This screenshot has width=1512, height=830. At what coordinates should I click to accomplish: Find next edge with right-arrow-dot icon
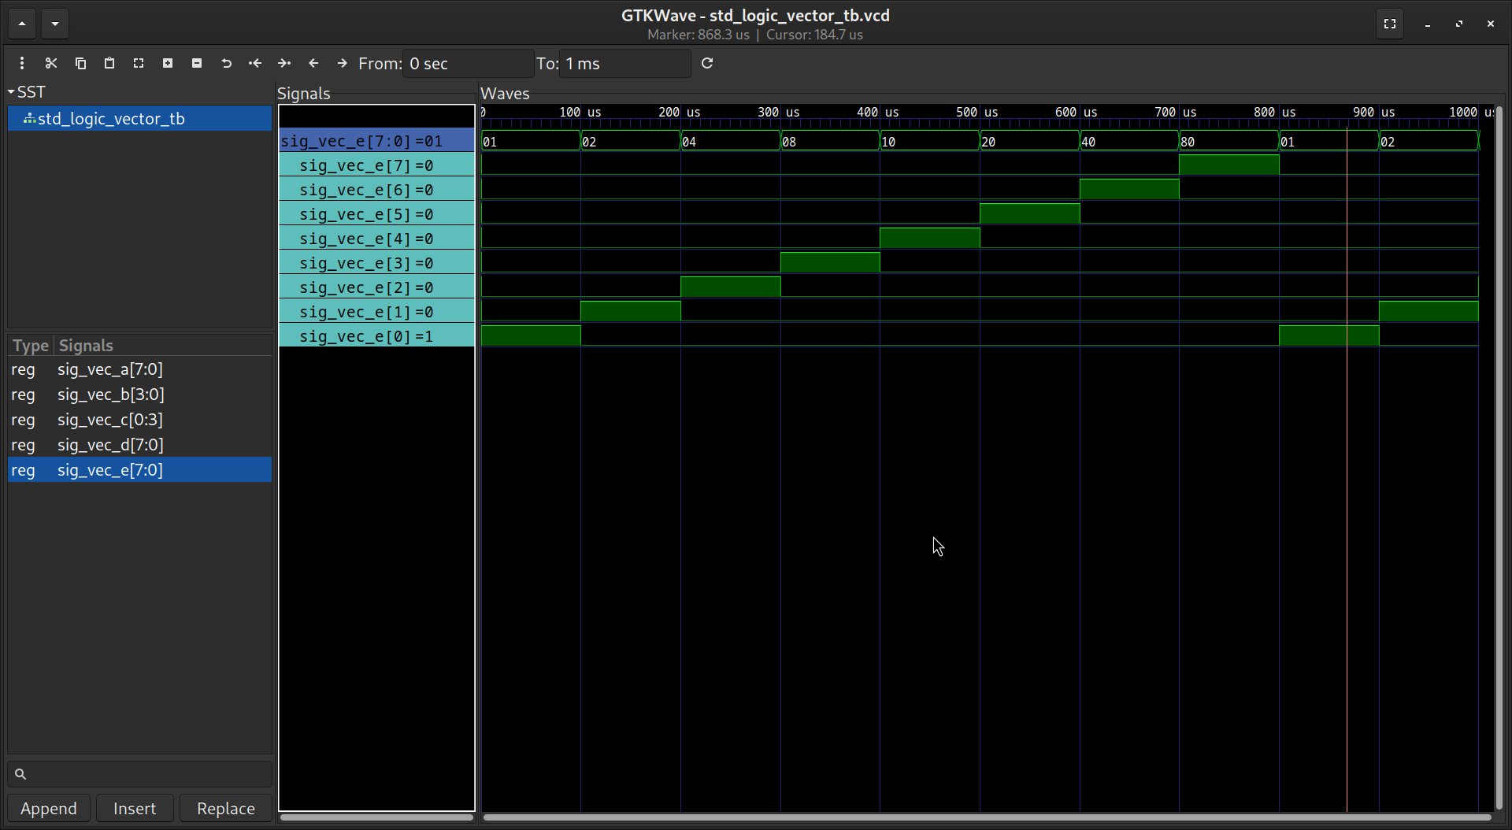pyautogui.click(x=284, y=63)
